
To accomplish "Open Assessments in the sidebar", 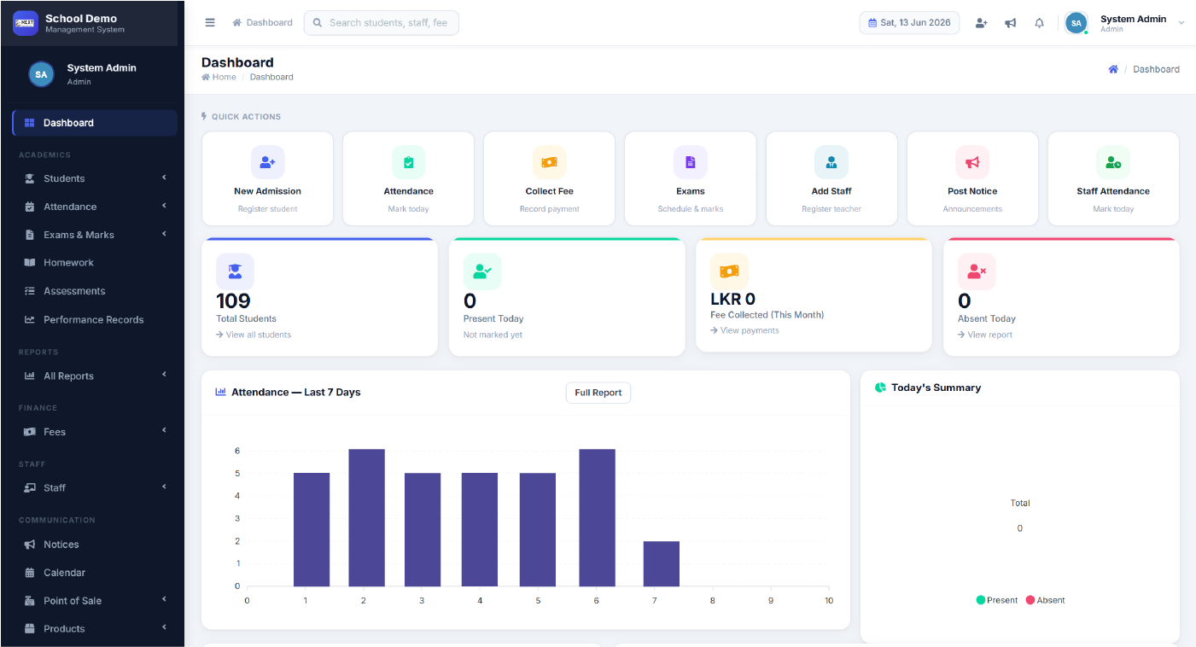I will [95, 291].
